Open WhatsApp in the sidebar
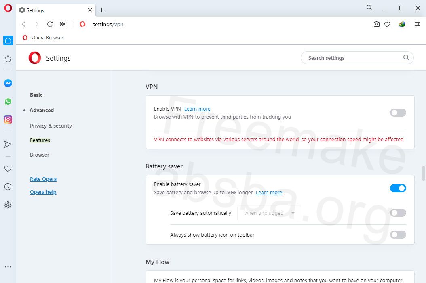This screenshot has width=426, height=283. (x=8, y=101)
